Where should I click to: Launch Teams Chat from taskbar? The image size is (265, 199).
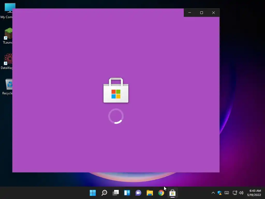coord(138,193)
